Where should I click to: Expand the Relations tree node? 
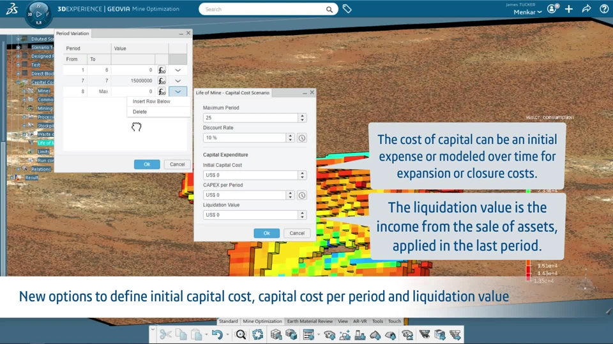[x=18, y=169]
